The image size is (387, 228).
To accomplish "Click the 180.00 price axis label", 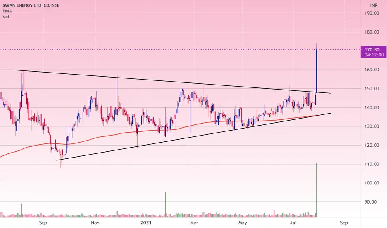I will (x=372, y=32).
